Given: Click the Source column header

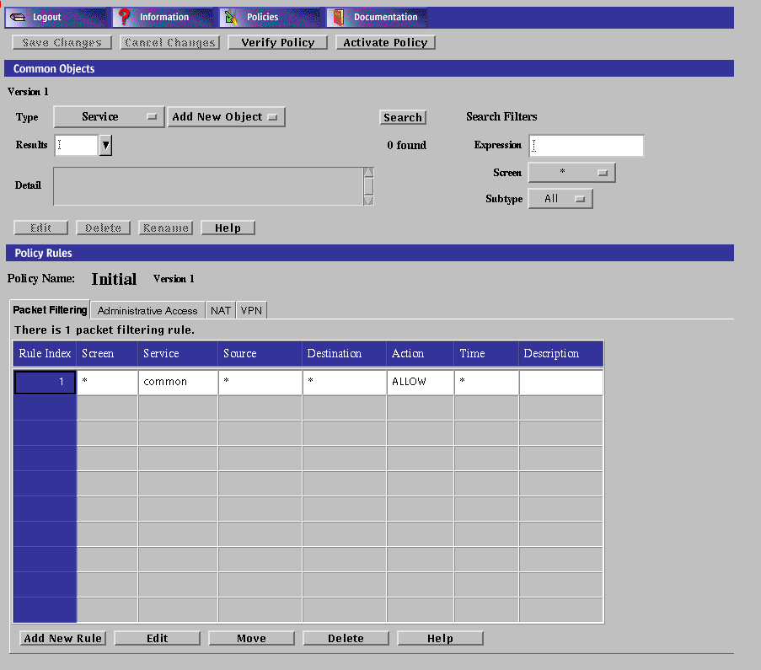Looking at the screenshot, I should click(x=260, y=353).
